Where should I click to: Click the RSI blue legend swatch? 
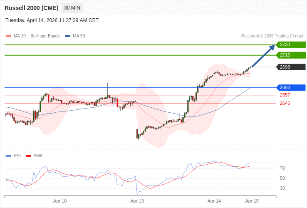tap(8, 156)
